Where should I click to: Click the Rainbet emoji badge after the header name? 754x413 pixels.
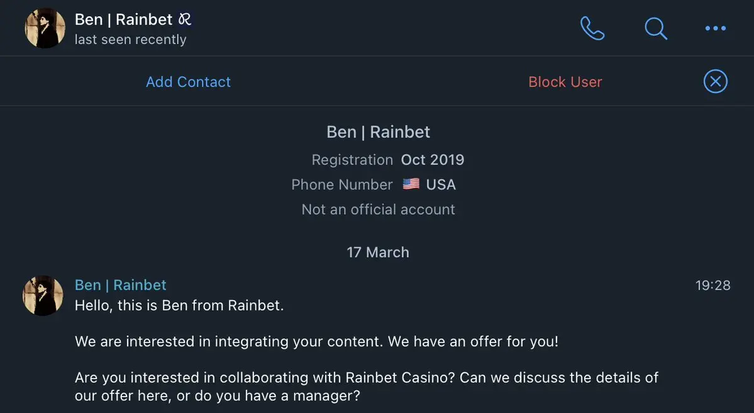tap(185, 19)
